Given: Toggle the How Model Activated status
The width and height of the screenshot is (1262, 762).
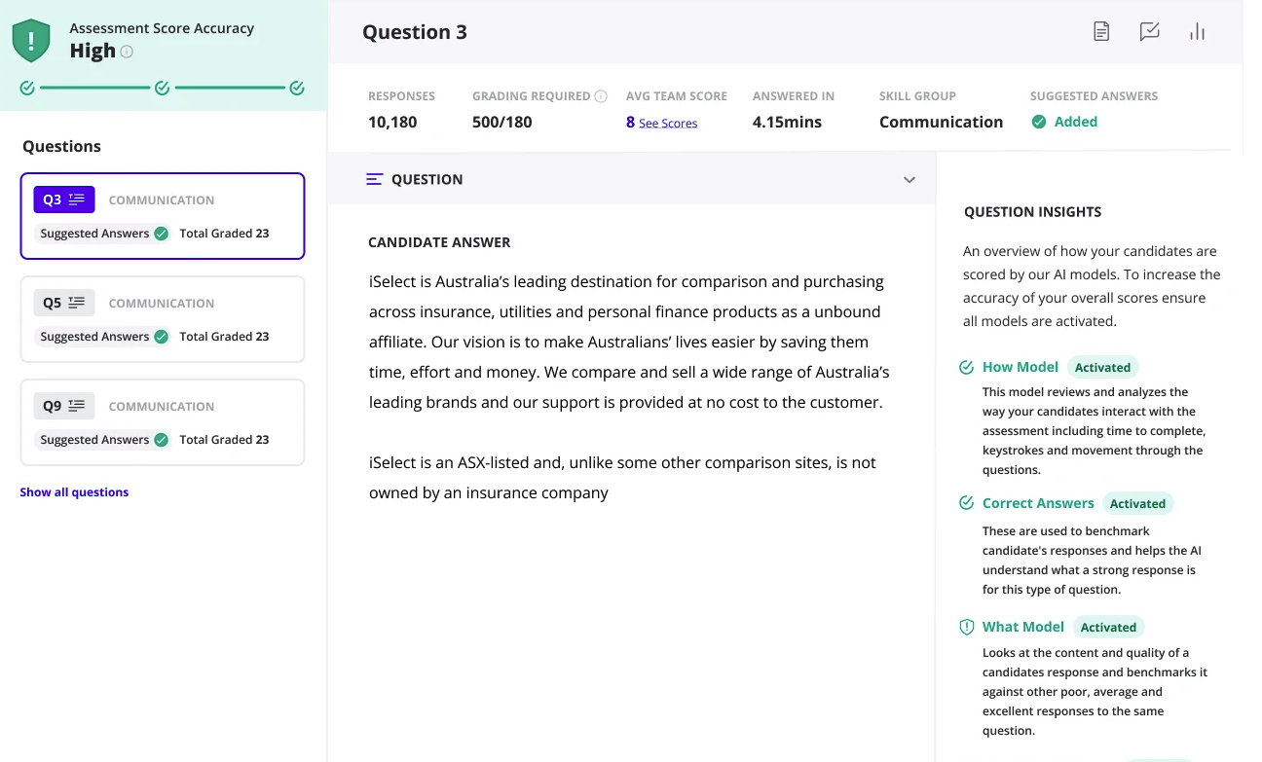Looking at the screenshot, I should point(1102,368).
